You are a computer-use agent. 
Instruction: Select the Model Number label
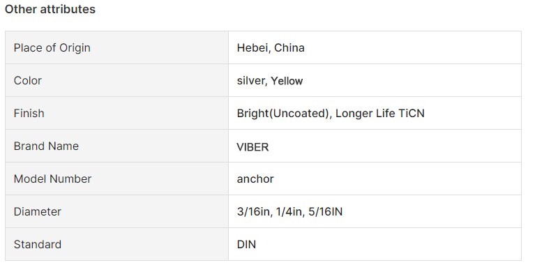53,179
